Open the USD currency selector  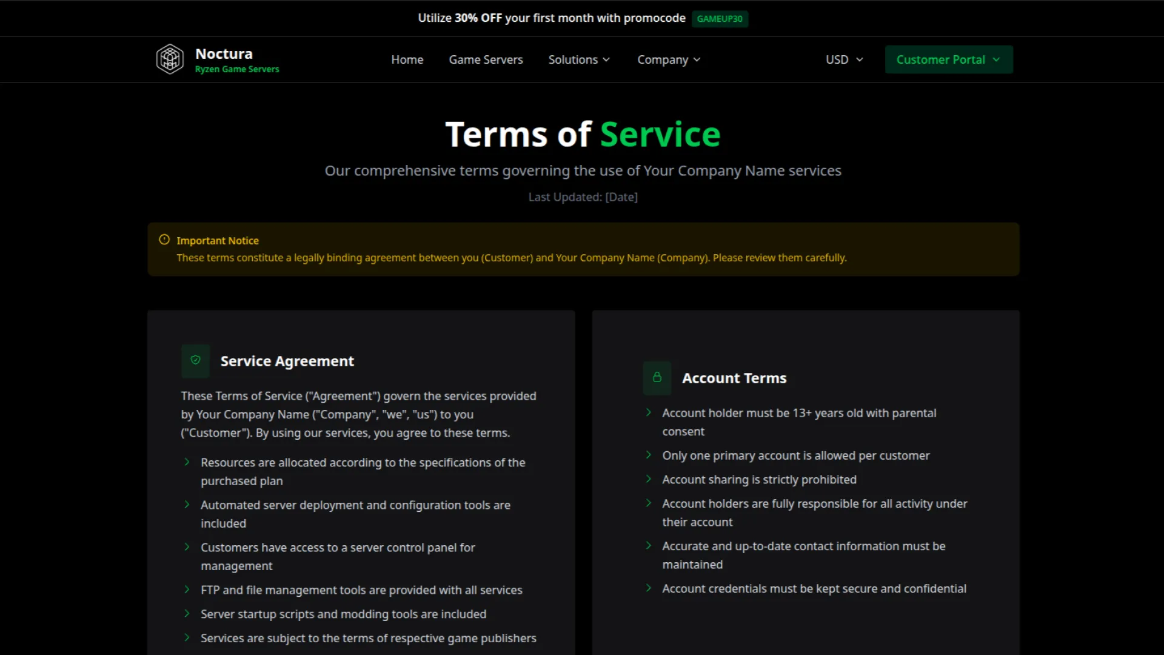click(x=844, y=59)
